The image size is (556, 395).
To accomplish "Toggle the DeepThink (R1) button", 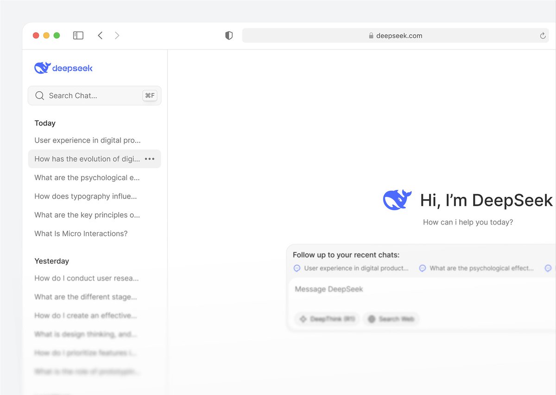I will 327,319.
